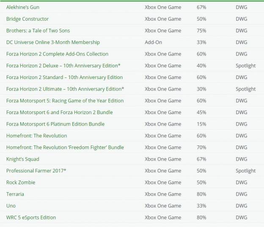Image resolution: width=264 pixels, height=227 pixels.
Task: Open the Bridge Constructor link
Action: [27, 19]
